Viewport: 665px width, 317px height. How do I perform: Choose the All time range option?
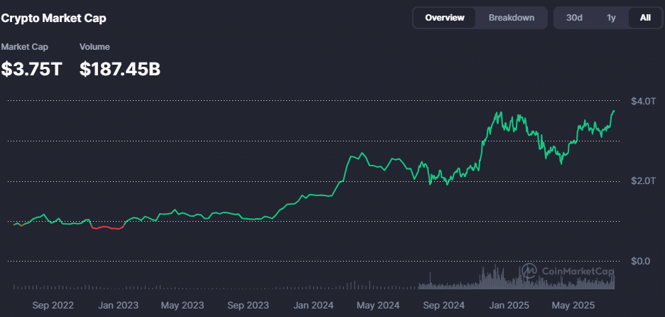645,18
